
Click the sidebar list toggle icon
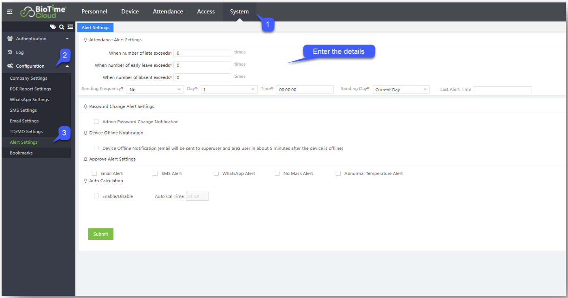pos(70,27)
